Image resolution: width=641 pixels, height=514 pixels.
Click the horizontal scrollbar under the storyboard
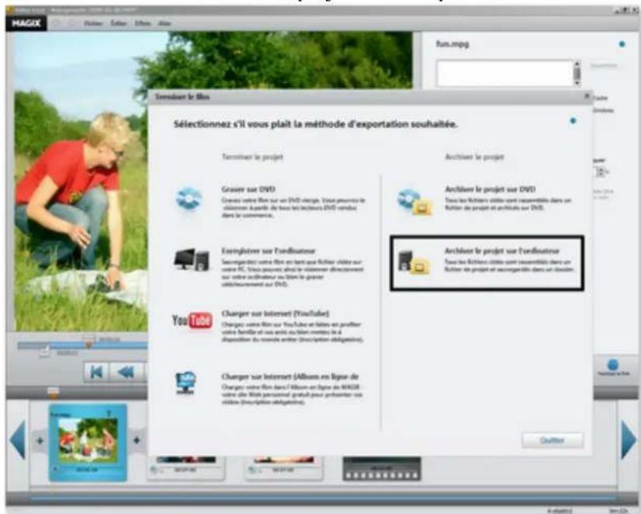coord(323,498)
